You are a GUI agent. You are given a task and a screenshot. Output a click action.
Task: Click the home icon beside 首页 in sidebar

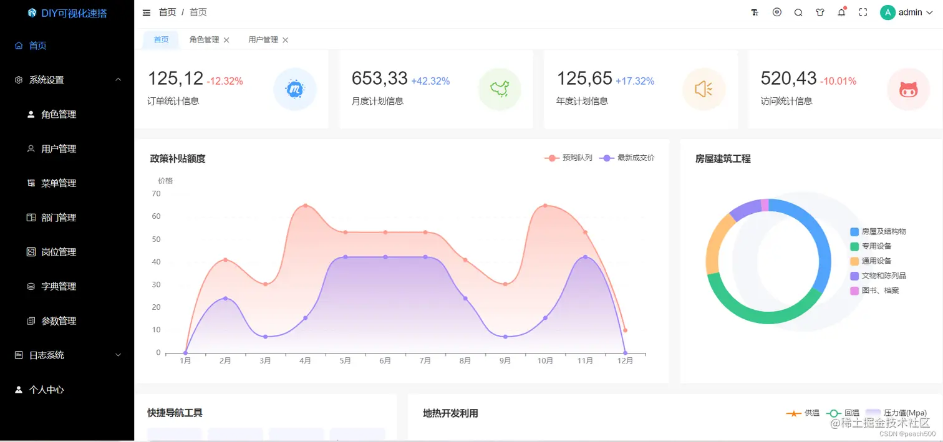point(19,46)
